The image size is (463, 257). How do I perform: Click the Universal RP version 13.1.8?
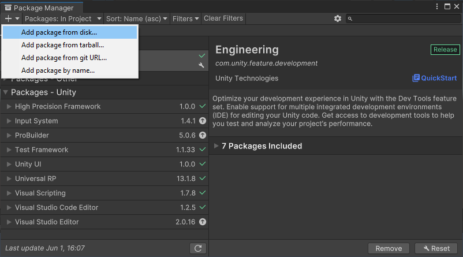[x=186, y=178]
